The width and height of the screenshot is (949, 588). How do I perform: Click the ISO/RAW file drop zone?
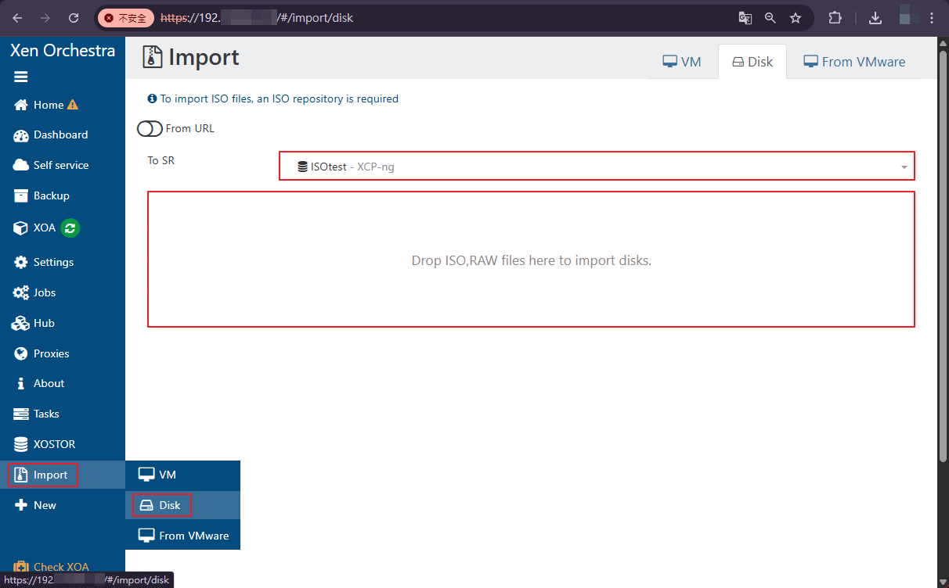tap(531, 259)
